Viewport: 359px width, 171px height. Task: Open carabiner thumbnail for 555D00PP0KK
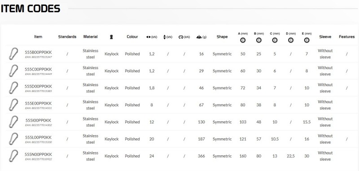13,88
